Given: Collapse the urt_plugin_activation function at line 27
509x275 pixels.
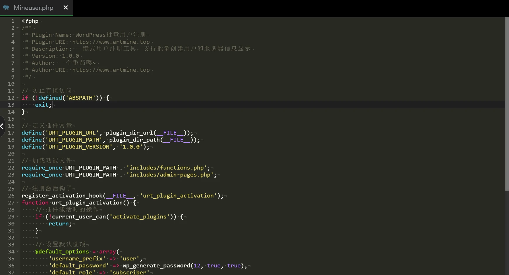Looking at the screenshot, I should click(x=18, y=203).
